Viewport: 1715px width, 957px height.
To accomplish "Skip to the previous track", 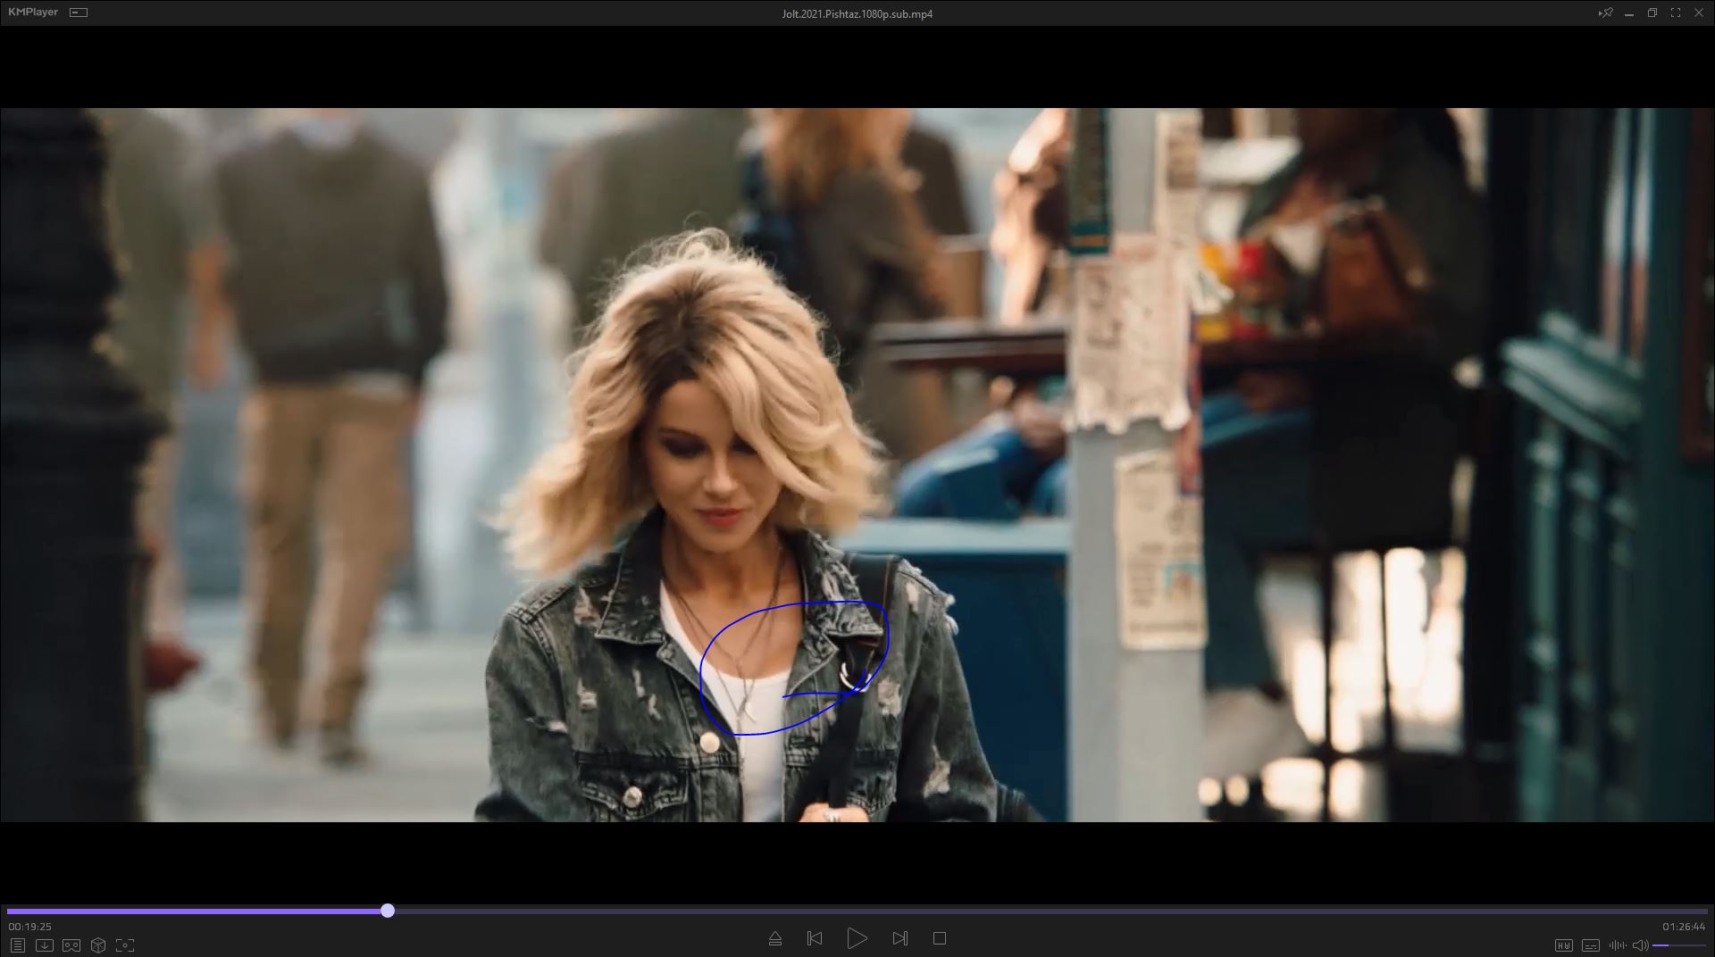I will [814, 938].
